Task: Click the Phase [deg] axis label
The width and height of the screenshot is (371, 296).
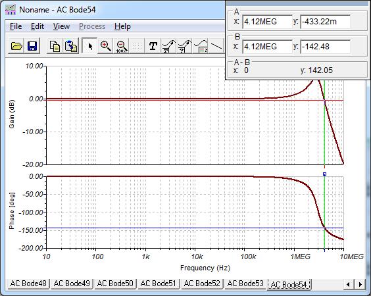Action: coord(12,211)
